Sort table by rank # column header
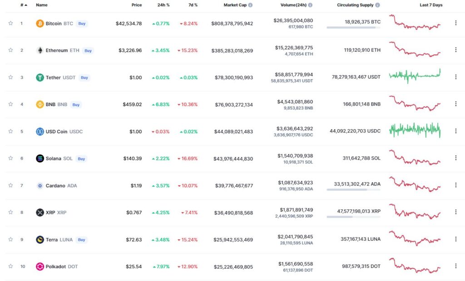The width and height of the screenshot is (465, 281). [24, 5]
